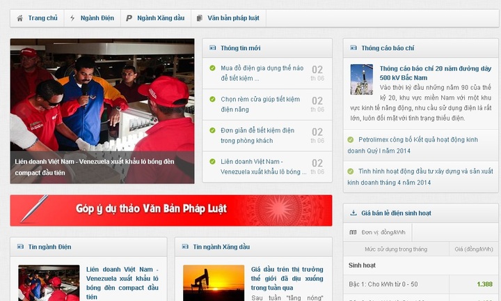The height and width of the screenshot is (301, 501).
Task: Click the 02 th 06 date beside Chọn rèm cửa
Action: (x=317, y=105)
